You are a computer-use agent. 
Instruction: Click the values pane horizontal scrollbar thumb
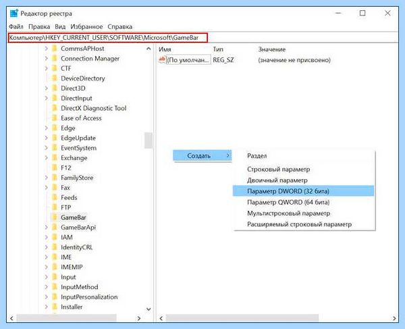[x=242, y=318]
